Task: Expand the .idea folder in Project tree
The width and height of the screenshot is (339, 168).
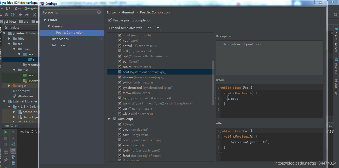Action: click(x=9, y=39)
